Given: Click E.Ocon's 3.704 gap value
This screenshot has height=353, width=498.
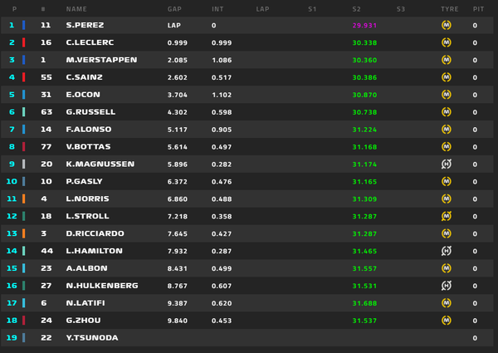Looking at the screenshot, I should (x=178, y=95).
